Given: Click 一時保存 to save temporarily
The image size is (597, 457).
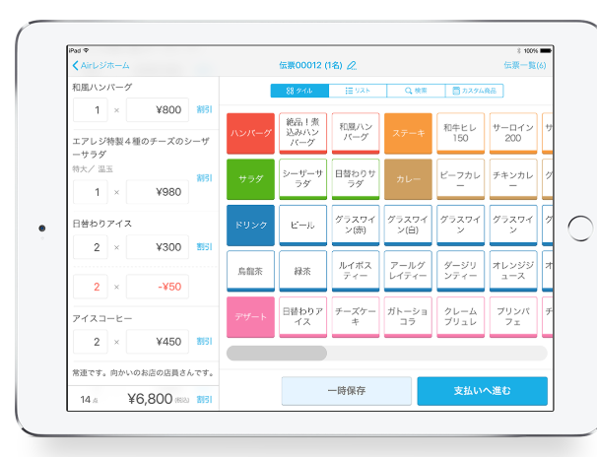Looking at the screenshot, I should (x=346, y=391).
